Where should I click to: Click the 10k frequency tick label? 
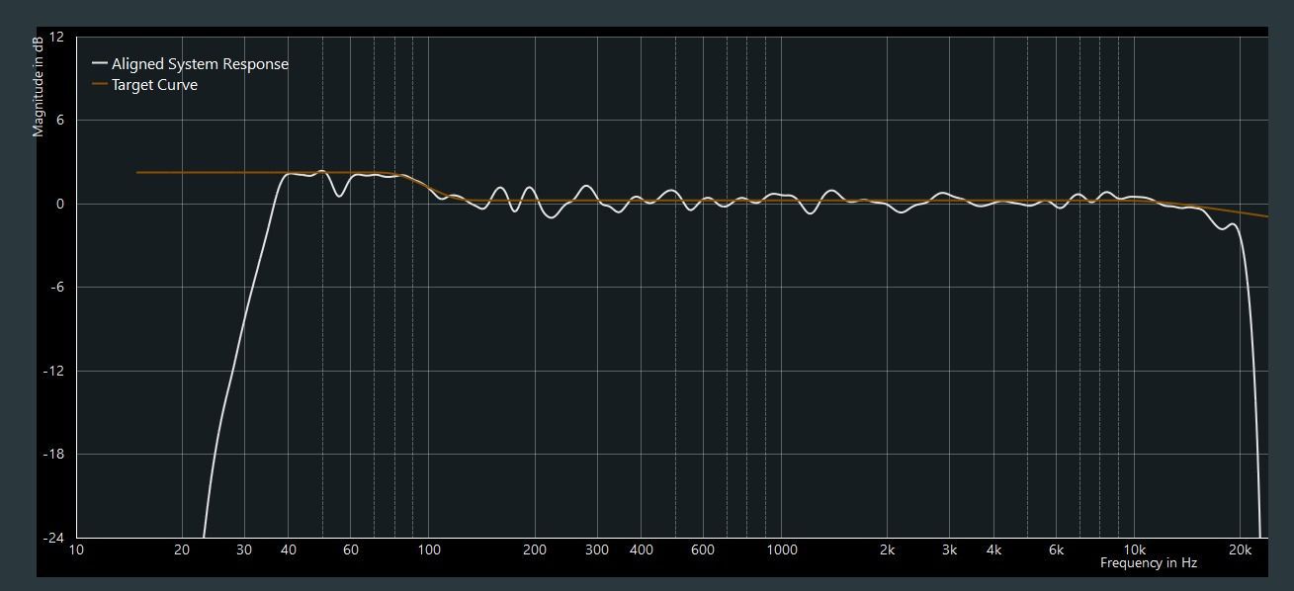coord(1133,549)
